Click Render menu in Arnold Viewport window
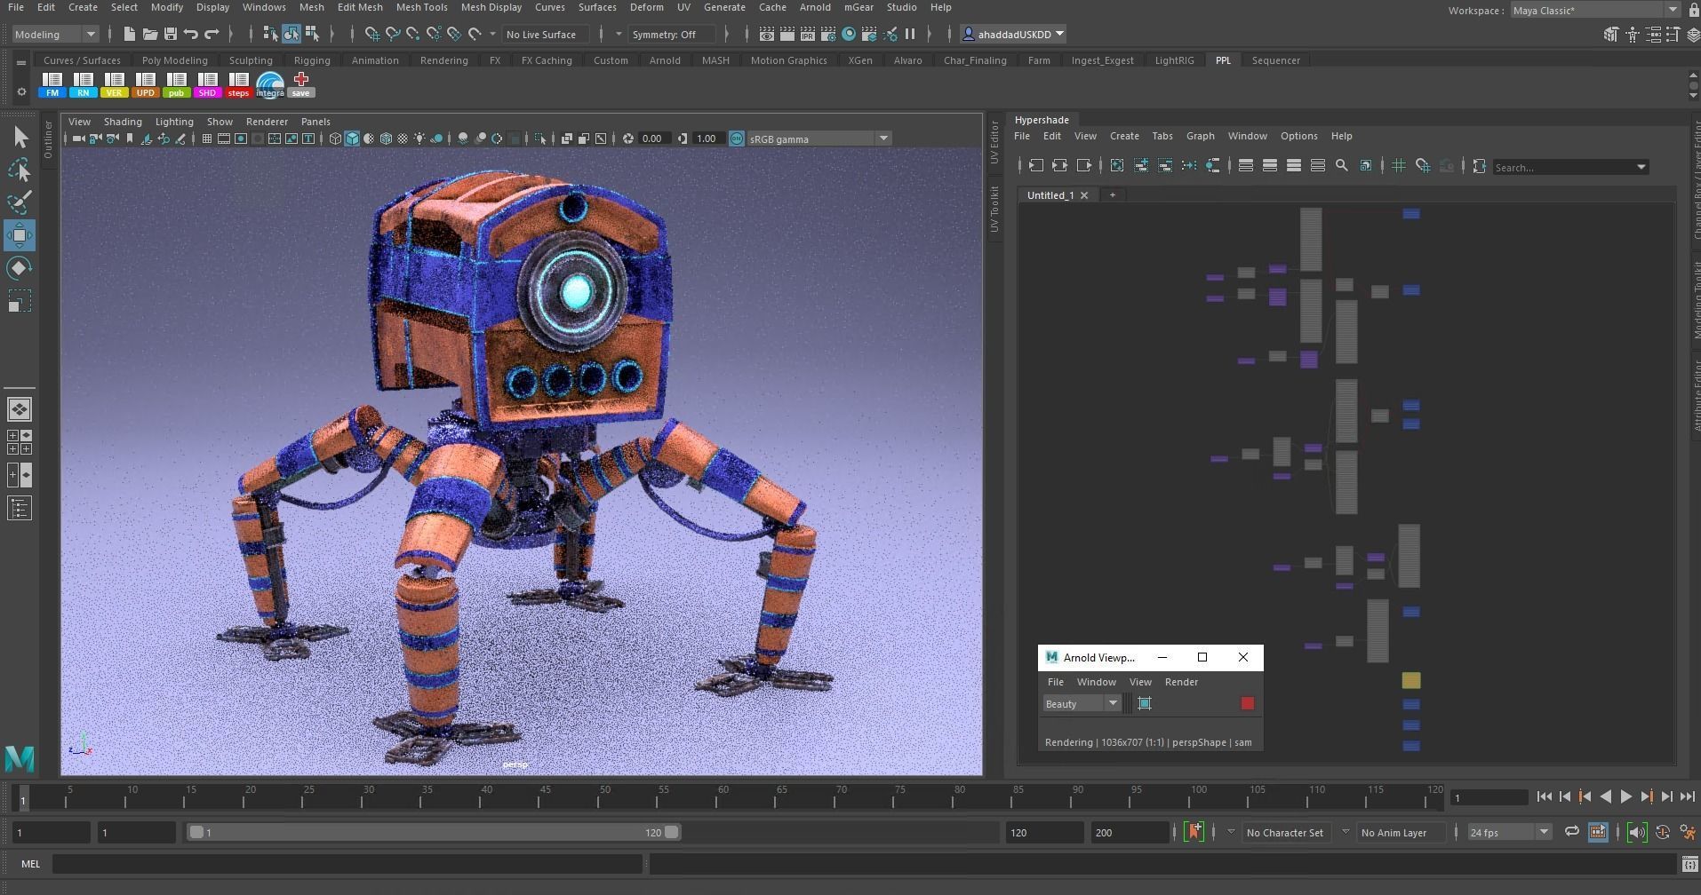Viewport: 1701px width, 895px height. (1181, 682)
